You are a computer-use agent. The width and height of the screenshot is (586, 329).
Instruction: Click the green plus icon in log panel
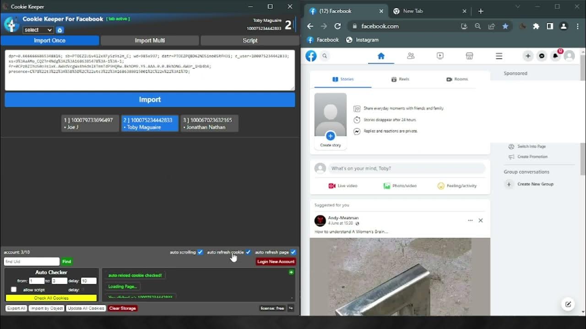click(291, 272)
